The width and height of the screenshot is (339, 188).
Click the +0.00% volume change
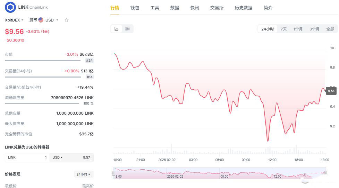click(x=72, y=71)
